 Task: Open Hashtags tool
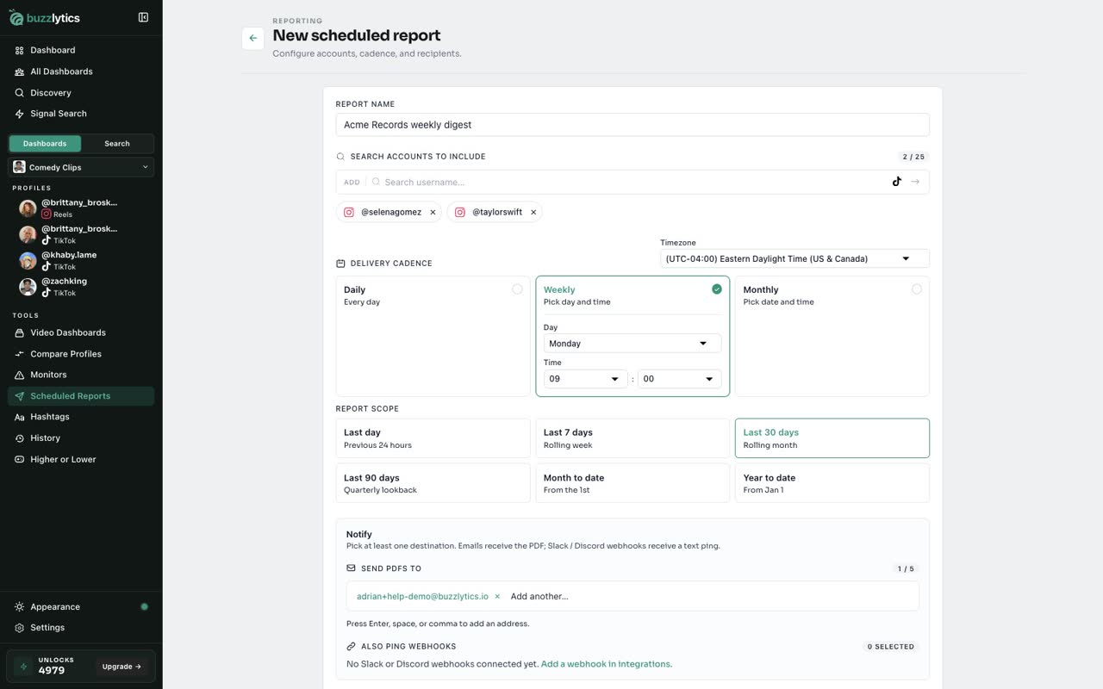[81, 417]
